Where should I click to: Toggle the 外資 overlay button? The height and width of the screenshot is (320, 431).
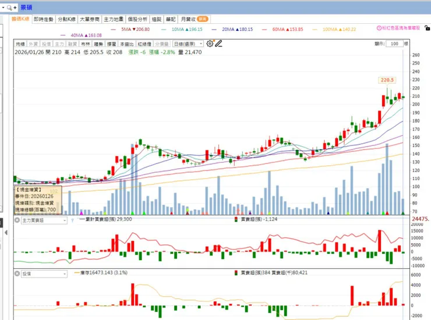point(33,44)
